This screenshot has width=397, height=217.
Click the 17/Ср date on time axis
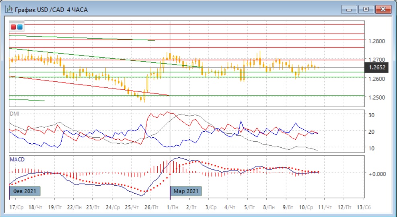click(16, 207)
